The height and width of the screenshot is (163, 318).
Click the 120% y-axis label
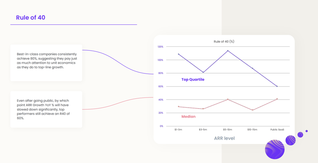pyautogui.click(x=160, y=47)
